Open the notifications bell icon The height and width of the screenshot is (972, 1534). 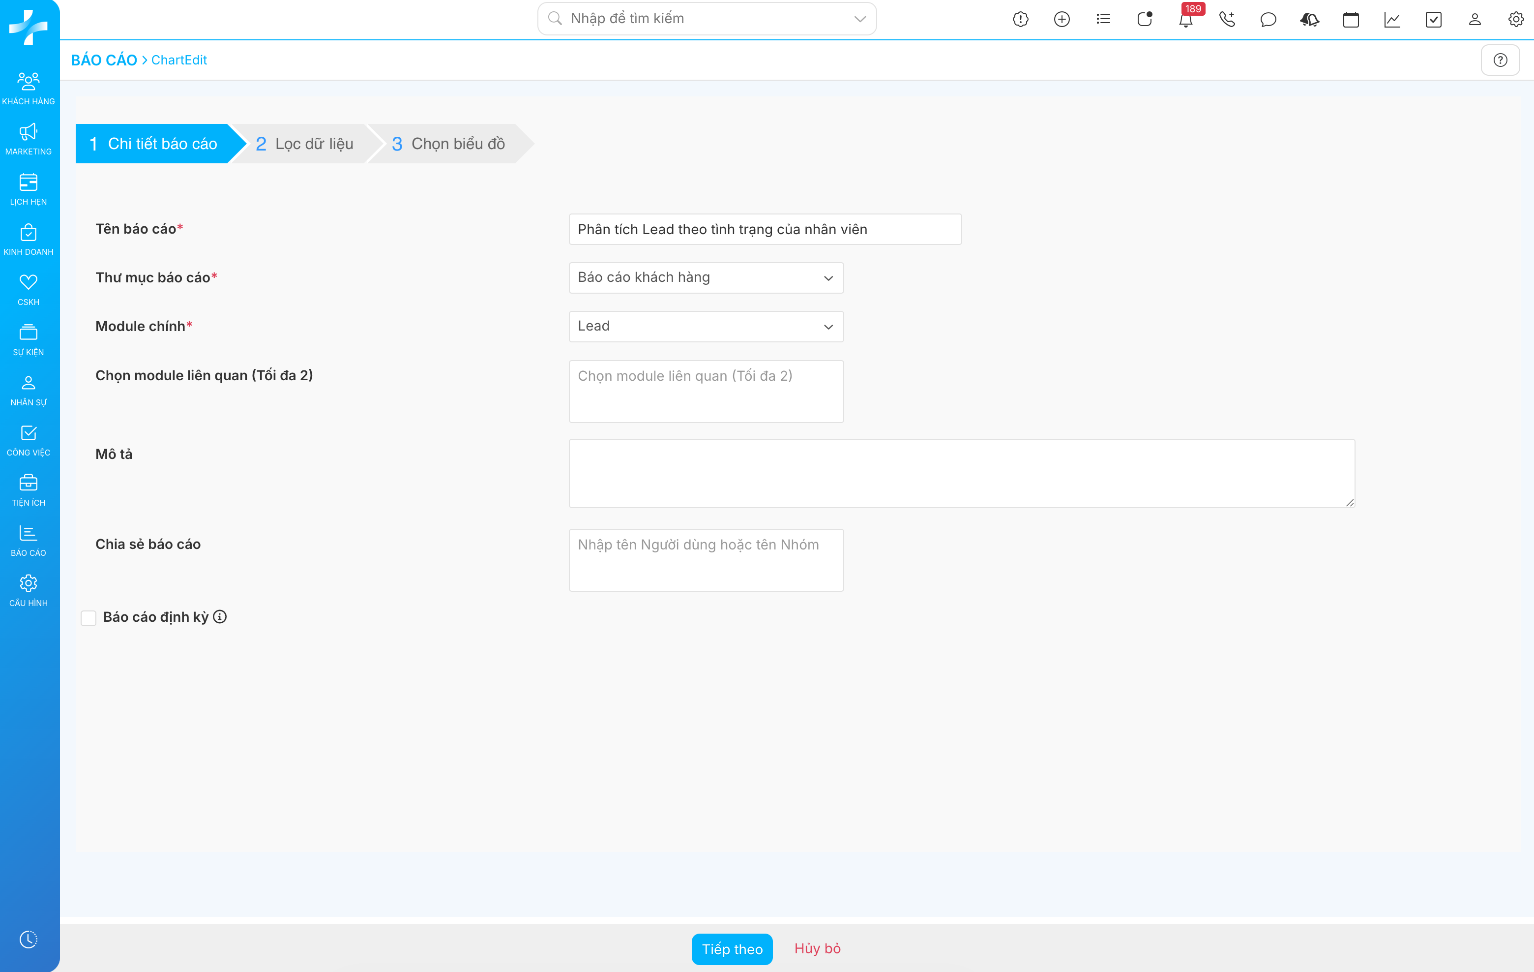tap(1185, 20)
